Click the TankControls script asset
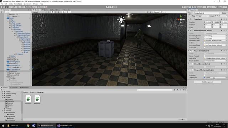The image size is (228, 128). [28, 100]
